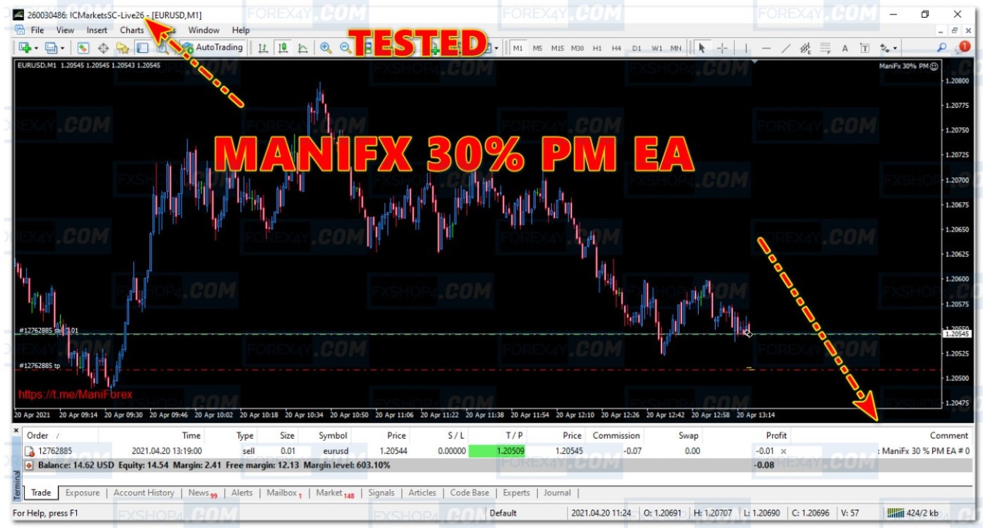
Task: Expand the new chart dropdown arrow
Action: [x=37, y=48]
